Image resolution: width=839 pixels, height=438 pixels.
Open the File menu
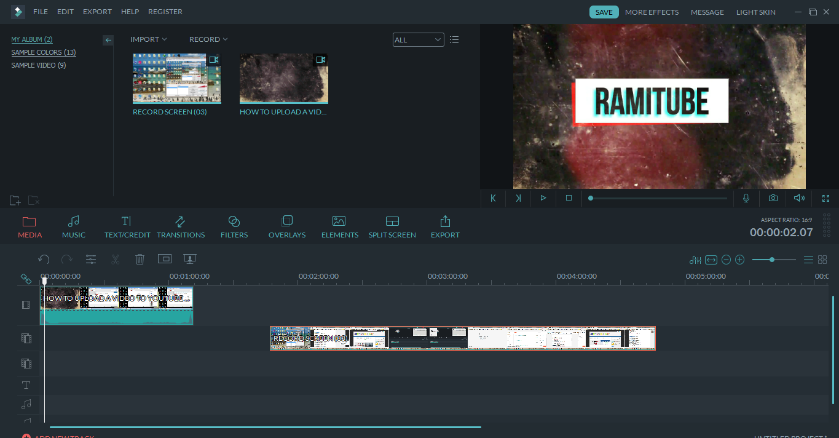pos(41,12)
